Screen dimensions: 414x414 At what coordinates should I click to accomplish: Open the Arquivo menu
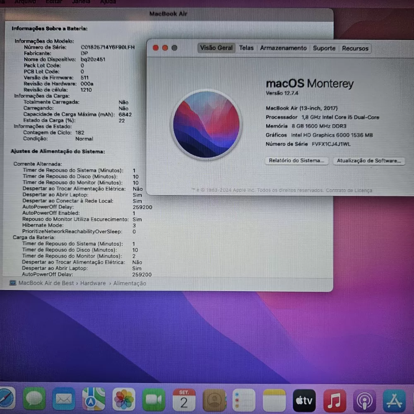[25, 2]
